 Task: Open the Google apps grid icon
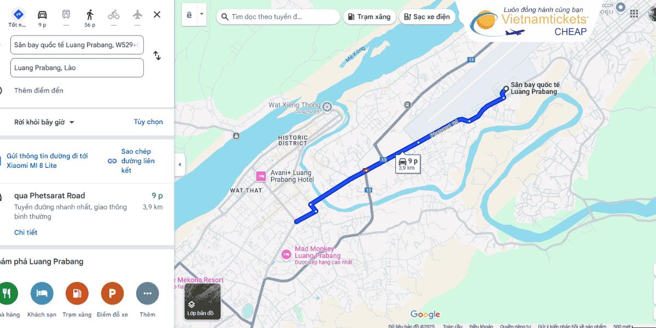tap(634, 14)
